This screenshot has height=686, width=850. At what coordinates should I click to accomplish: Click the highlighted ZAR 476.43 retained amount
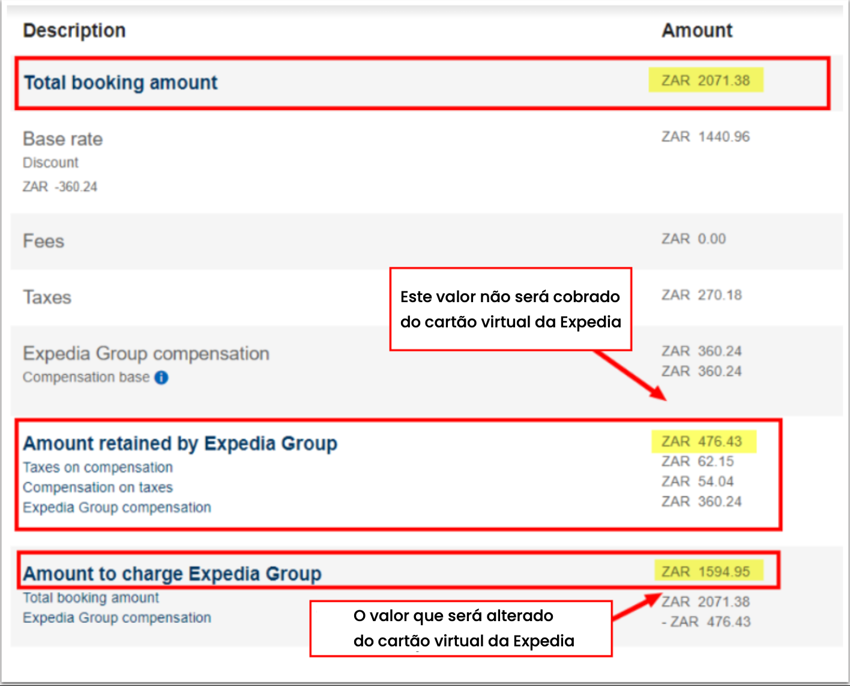tap(702, 442)
